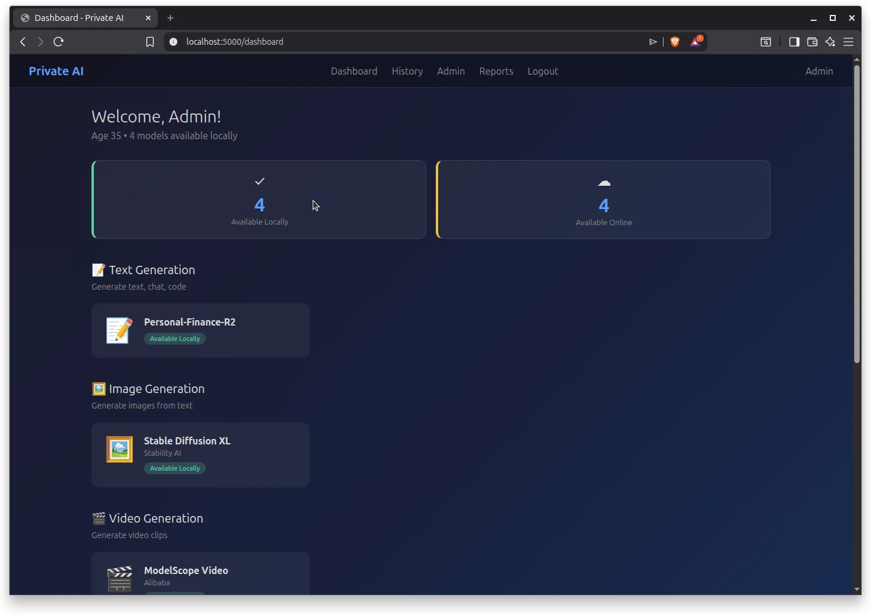The width and height of the screenshot is (871, 614).
Task: Click the Admin profile link top right
Action: [818, 71]
